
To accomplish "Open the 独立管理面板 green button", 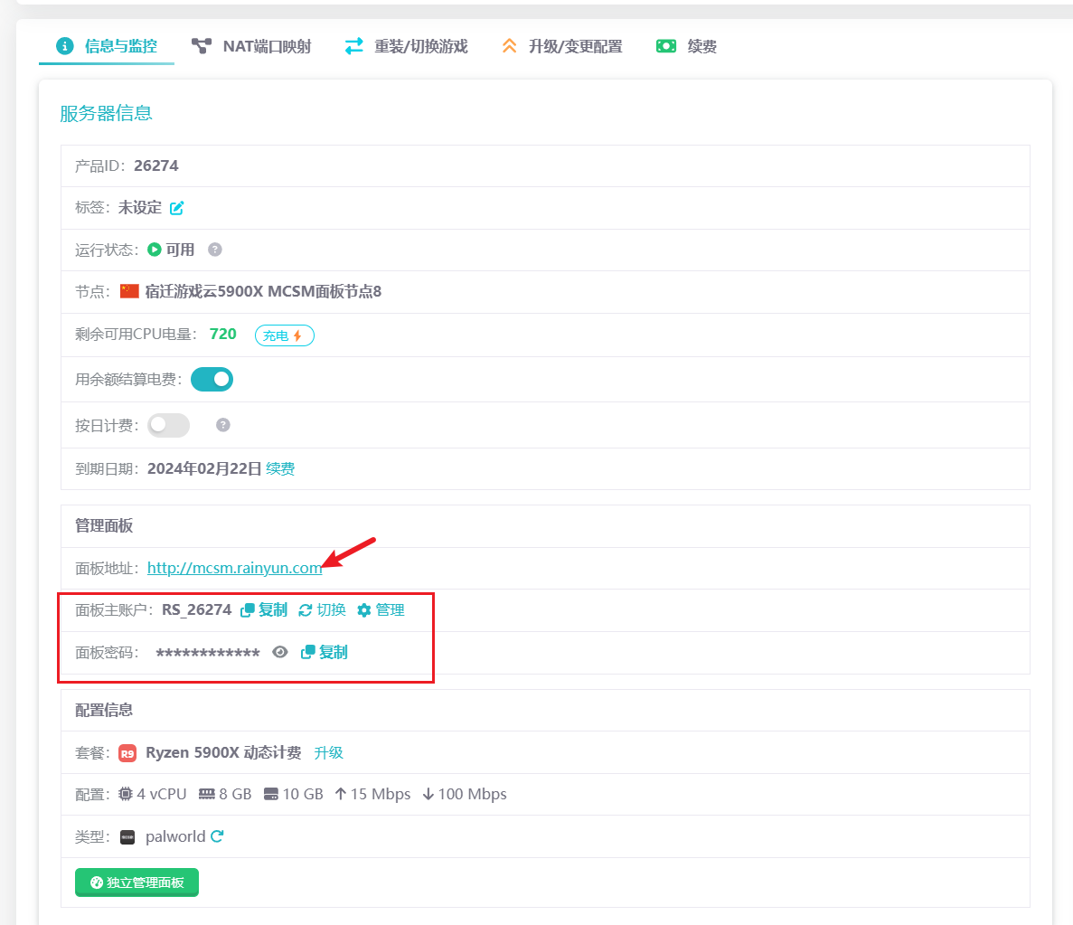I will point(136,882).
